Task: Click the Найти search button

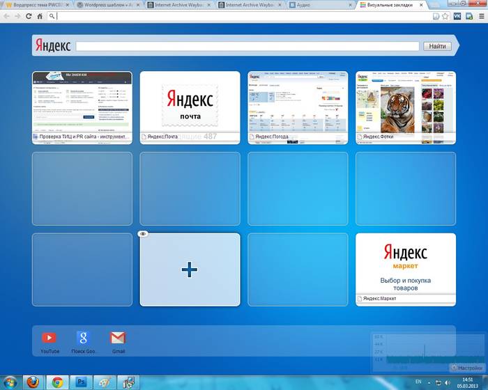Action: [437, 46]
